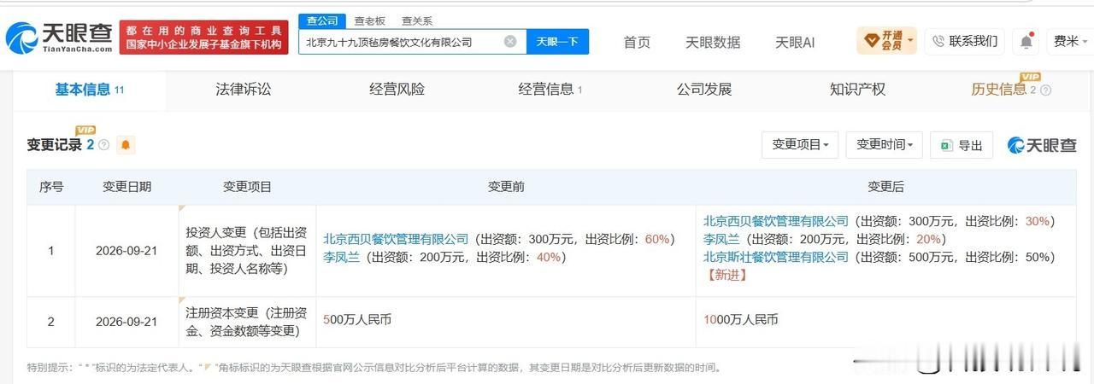
Task: Open 北京斯壮餐饮管理有限公司 link
Action: tap(776, 257)
